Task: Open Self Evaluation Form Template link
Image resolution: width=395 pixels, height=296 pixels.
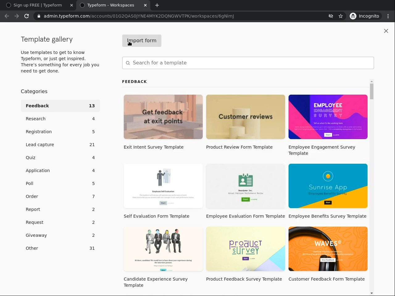Action: click(156, 216)
